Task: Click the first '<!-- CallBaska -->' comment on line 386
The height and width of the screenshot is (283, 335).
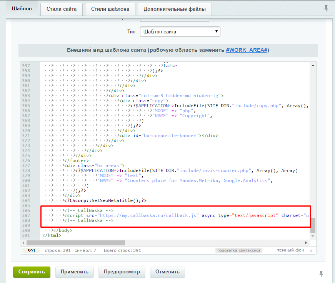Action: [x=89, y=210]
